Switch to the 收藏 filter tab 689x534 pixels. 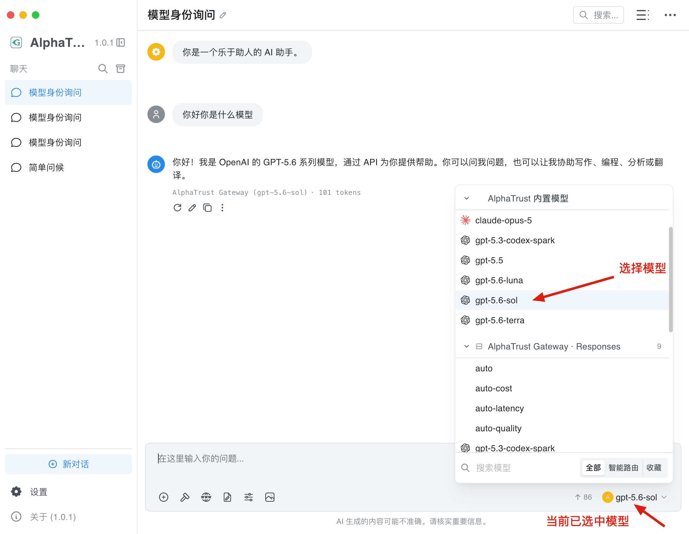pos(654,467)
